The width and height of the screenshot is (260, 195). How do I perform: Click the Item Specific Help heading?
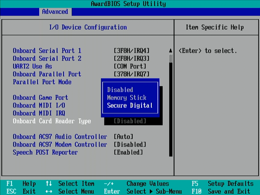click(x=215, y=27)
